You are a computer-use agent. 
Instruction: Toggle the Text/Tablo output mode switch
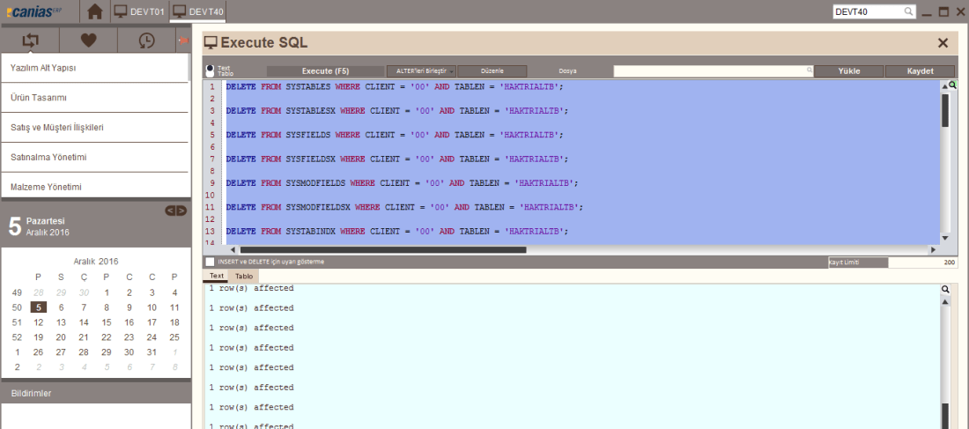click(210, 70)
